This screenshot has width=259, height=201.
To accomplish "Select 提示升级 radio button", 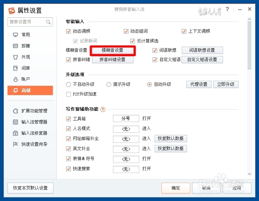I will [x=109, y=84].
